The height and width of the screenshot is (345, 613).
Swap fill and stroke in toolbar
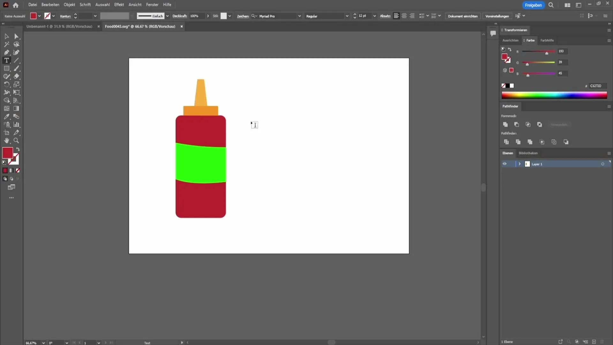coord(18,149)
